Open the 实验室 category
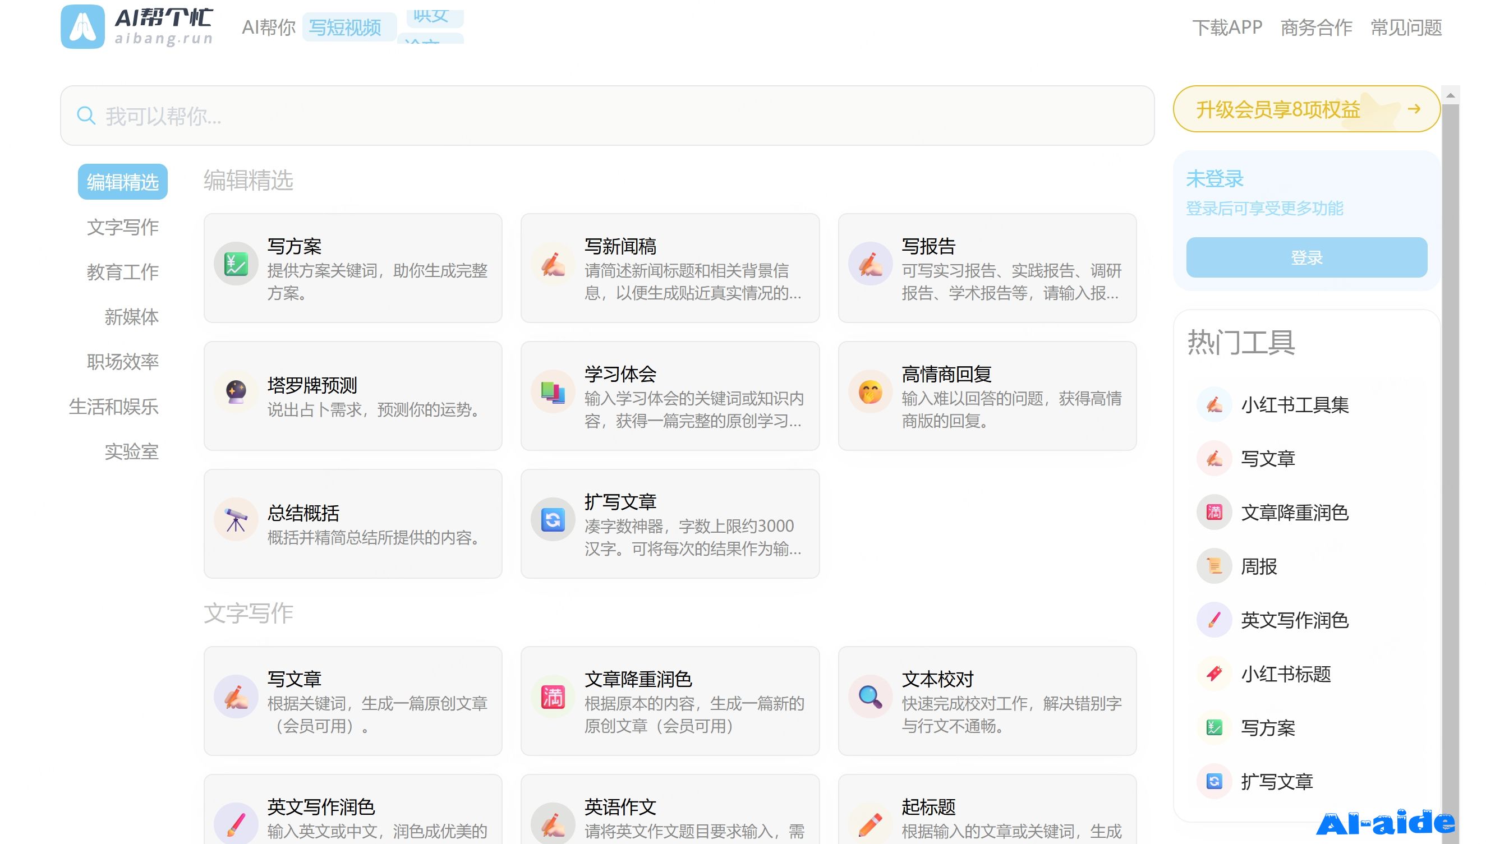 [132, 451]
